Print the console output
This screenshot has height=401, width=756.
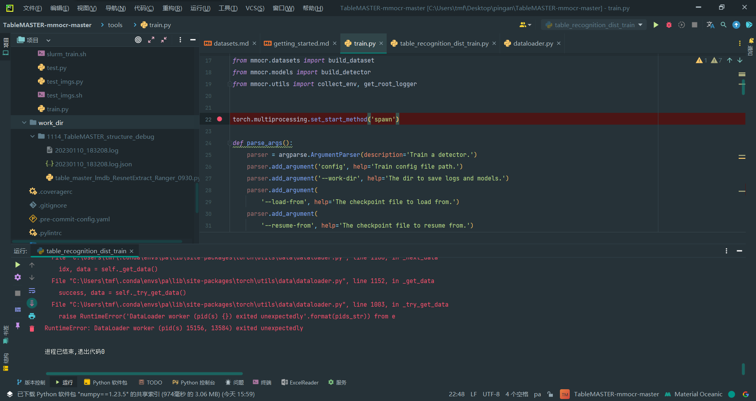[32, 316]
